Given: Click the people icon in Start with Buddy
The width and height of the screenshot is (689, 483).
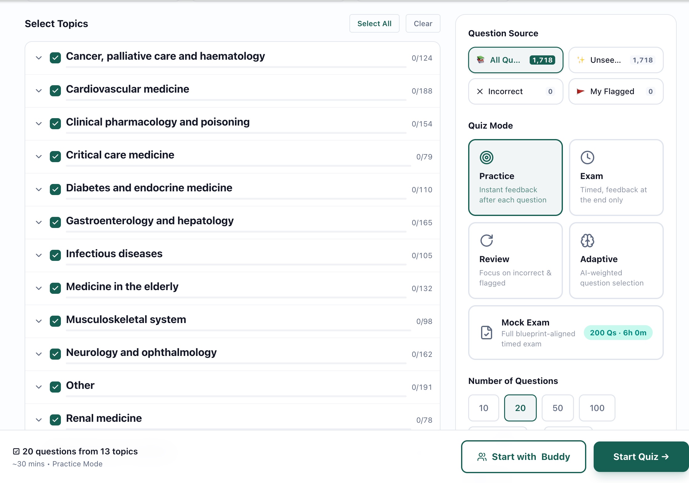Looking at the screenshot, I should coord(482,457).
